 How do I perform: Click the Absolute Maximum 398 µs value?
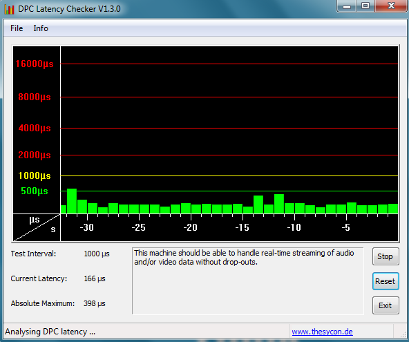[x=95, y=303]
